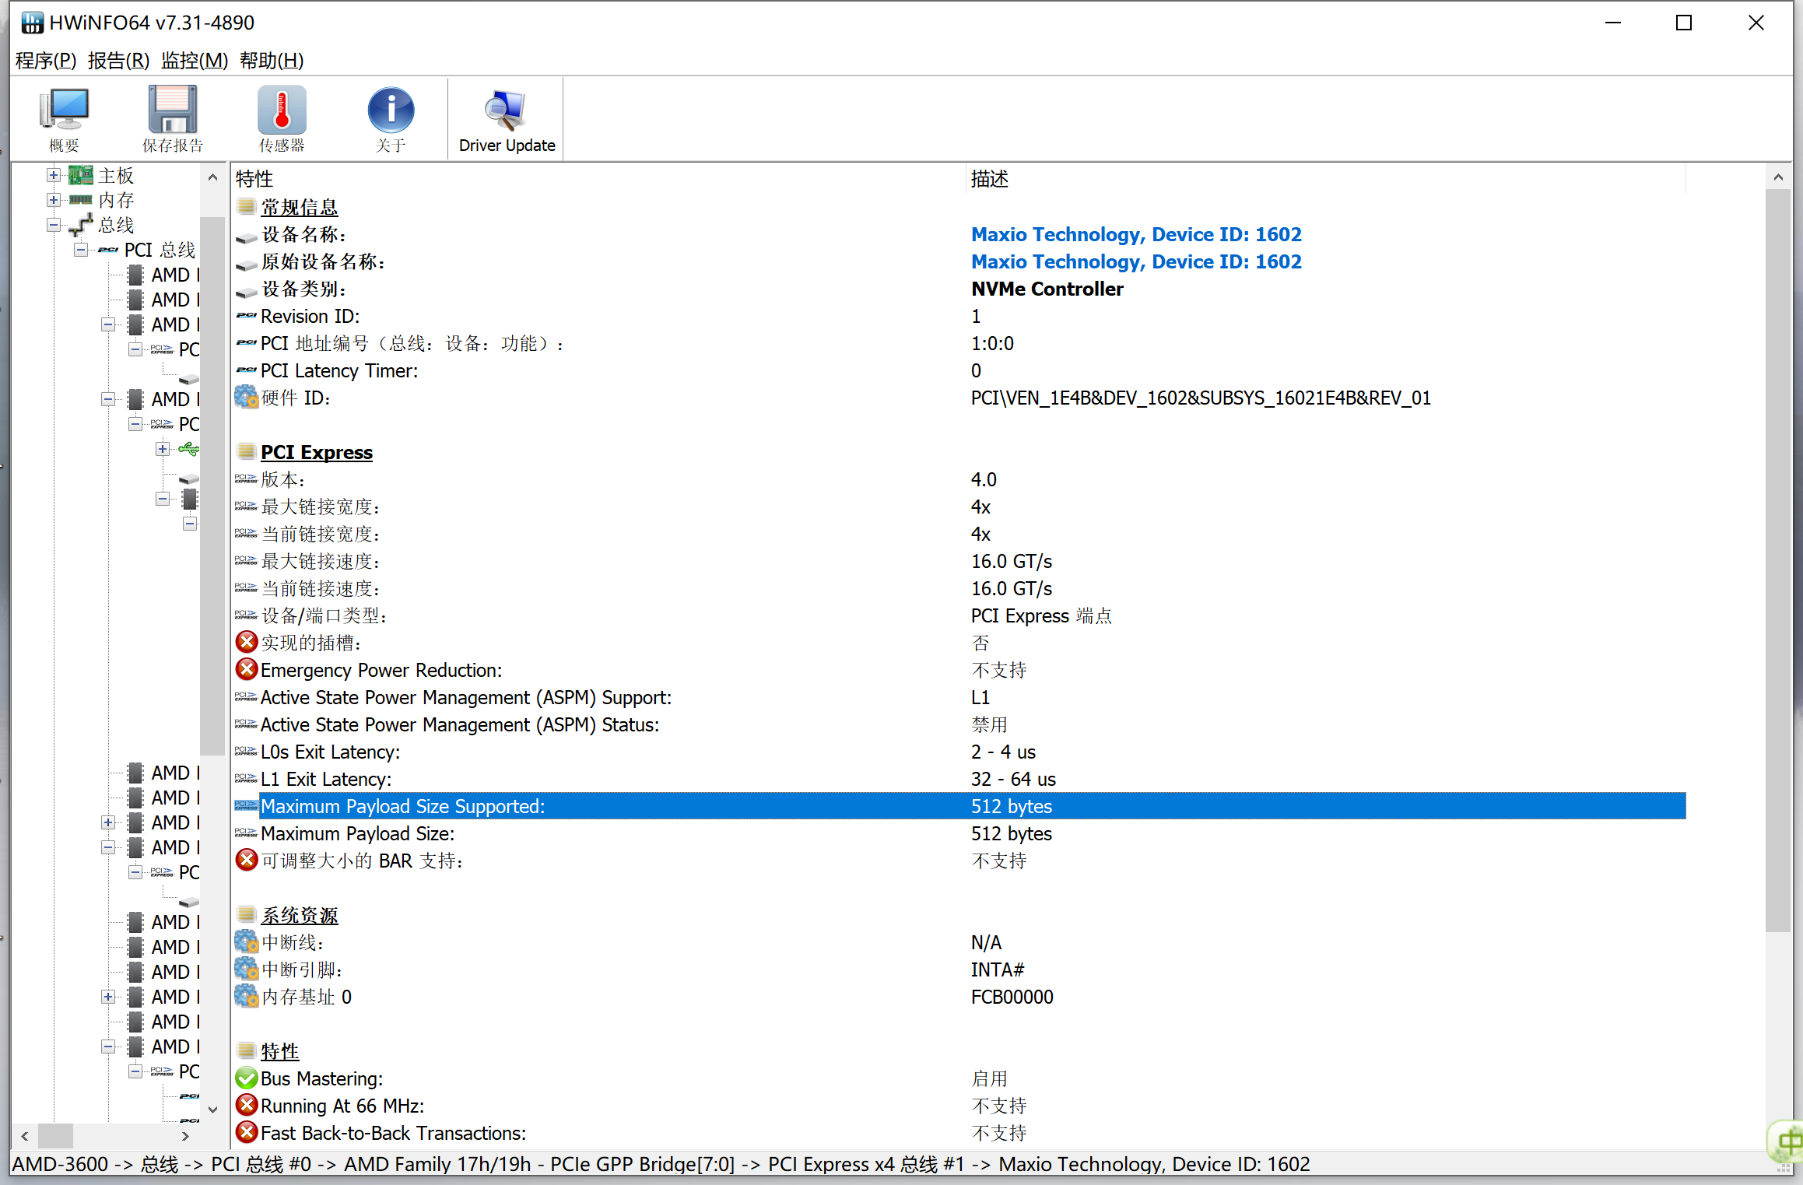Expand the 内存 tree node

tap(54, 201)
